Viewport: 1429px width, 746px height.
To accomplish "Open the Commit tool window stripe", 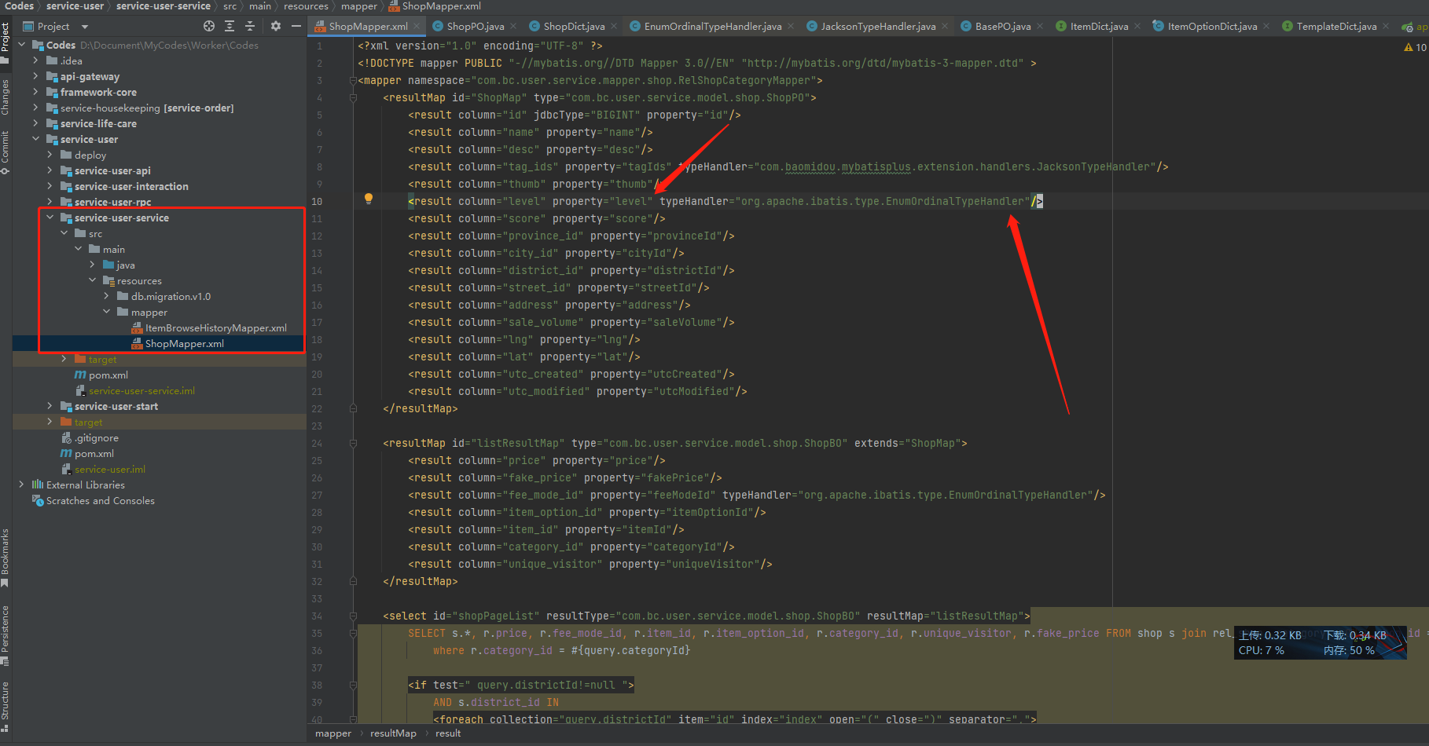I will click(x=6, y=152).
